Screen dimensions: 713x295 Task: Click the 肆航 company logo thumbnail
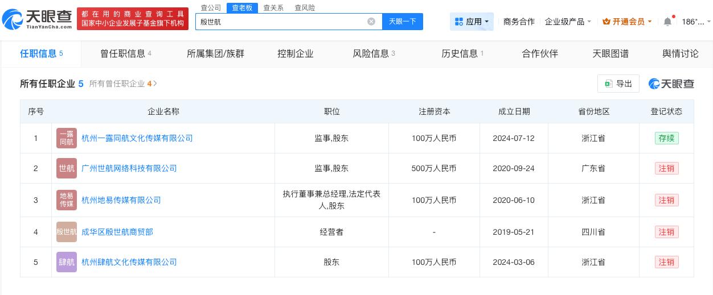(67, 262)
